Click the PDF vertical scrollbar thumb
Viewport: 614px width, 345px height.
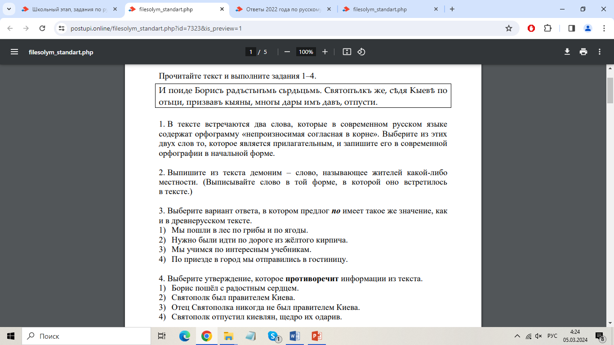[x=610, y=90]
